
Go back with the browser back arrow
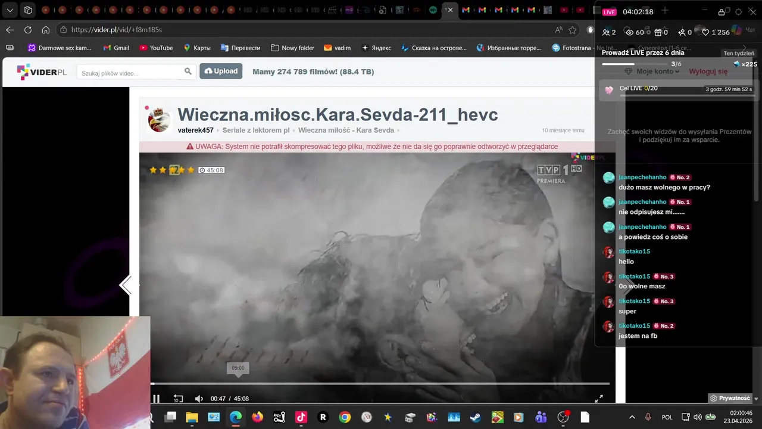[x=10, y=30]
